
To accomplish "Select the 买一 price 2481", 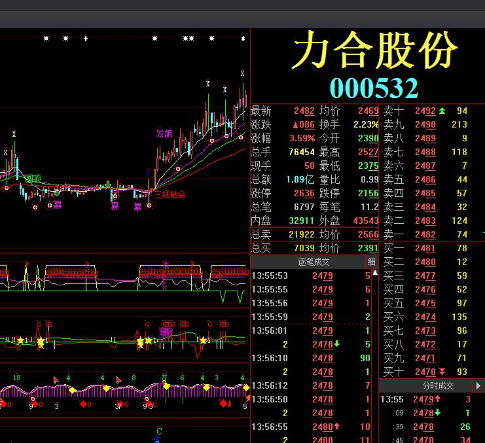I will point(425,248).
